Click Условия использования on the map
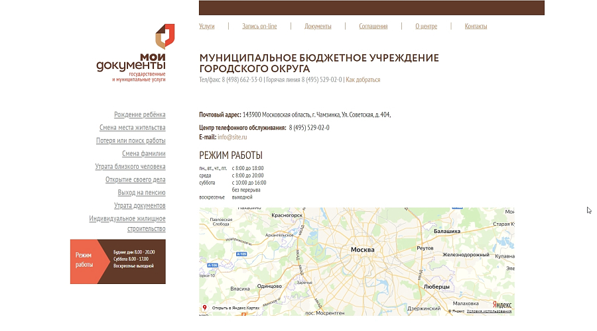The height and width of the screenshot is (331, 597). pyautogui.click(x=489, y=311)
